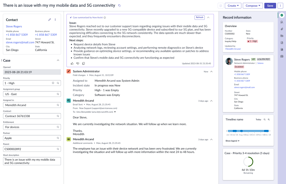Screen dimensions: 286x184
Task: Open the Partner lookup icon
Action: (58, 138)
